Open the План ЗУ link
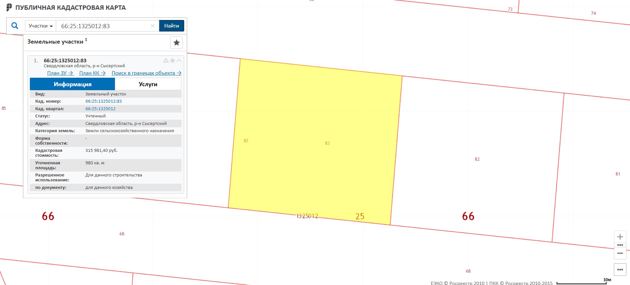The height and width of the screenshot is (285, 630). click(x=60, y=73)
